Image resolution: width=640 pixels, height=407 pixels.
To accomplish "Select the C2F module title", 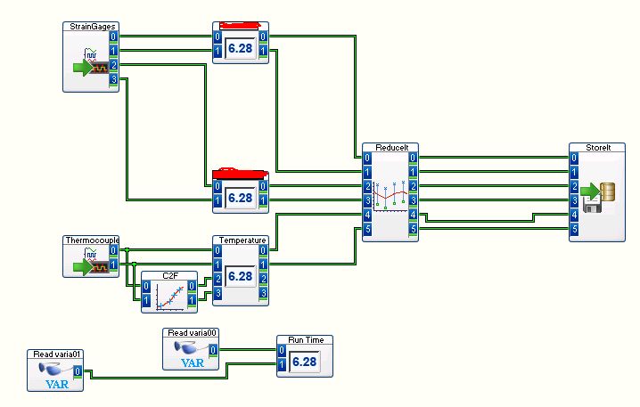I will [169, 276].
